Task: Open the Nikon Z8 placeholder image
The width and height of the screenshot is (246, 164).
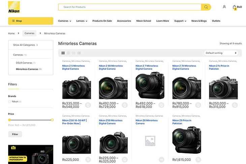Action: [150, 141]
